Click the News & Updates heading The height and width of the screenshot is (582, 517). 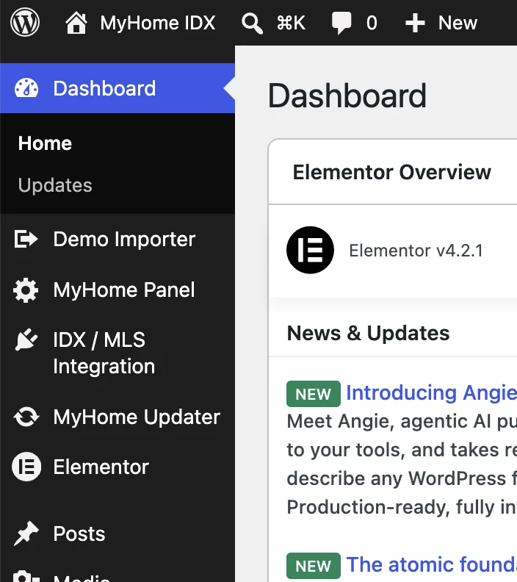click(368, 333)
